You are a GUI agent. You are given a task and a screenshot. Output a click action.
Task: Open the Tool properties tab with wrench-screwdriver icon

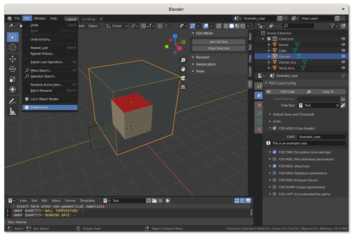pos(259,86)
